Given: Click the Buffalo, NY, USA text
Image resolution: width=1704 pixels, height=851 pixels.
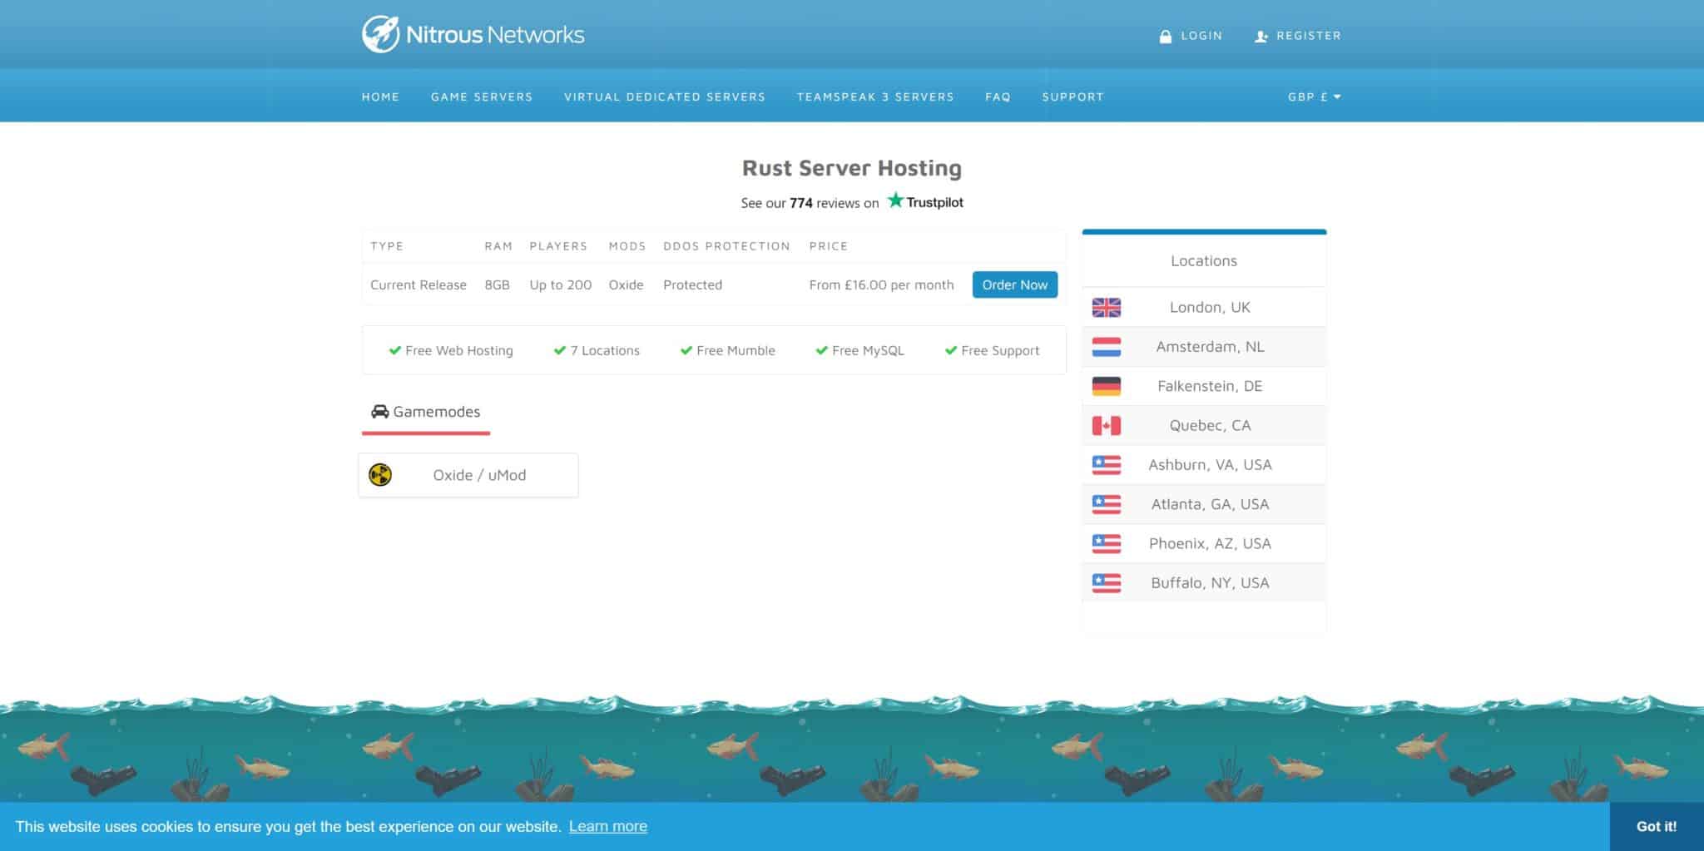Looking at the screenshot, I should pyautogui.click(x=1210, y=583).
